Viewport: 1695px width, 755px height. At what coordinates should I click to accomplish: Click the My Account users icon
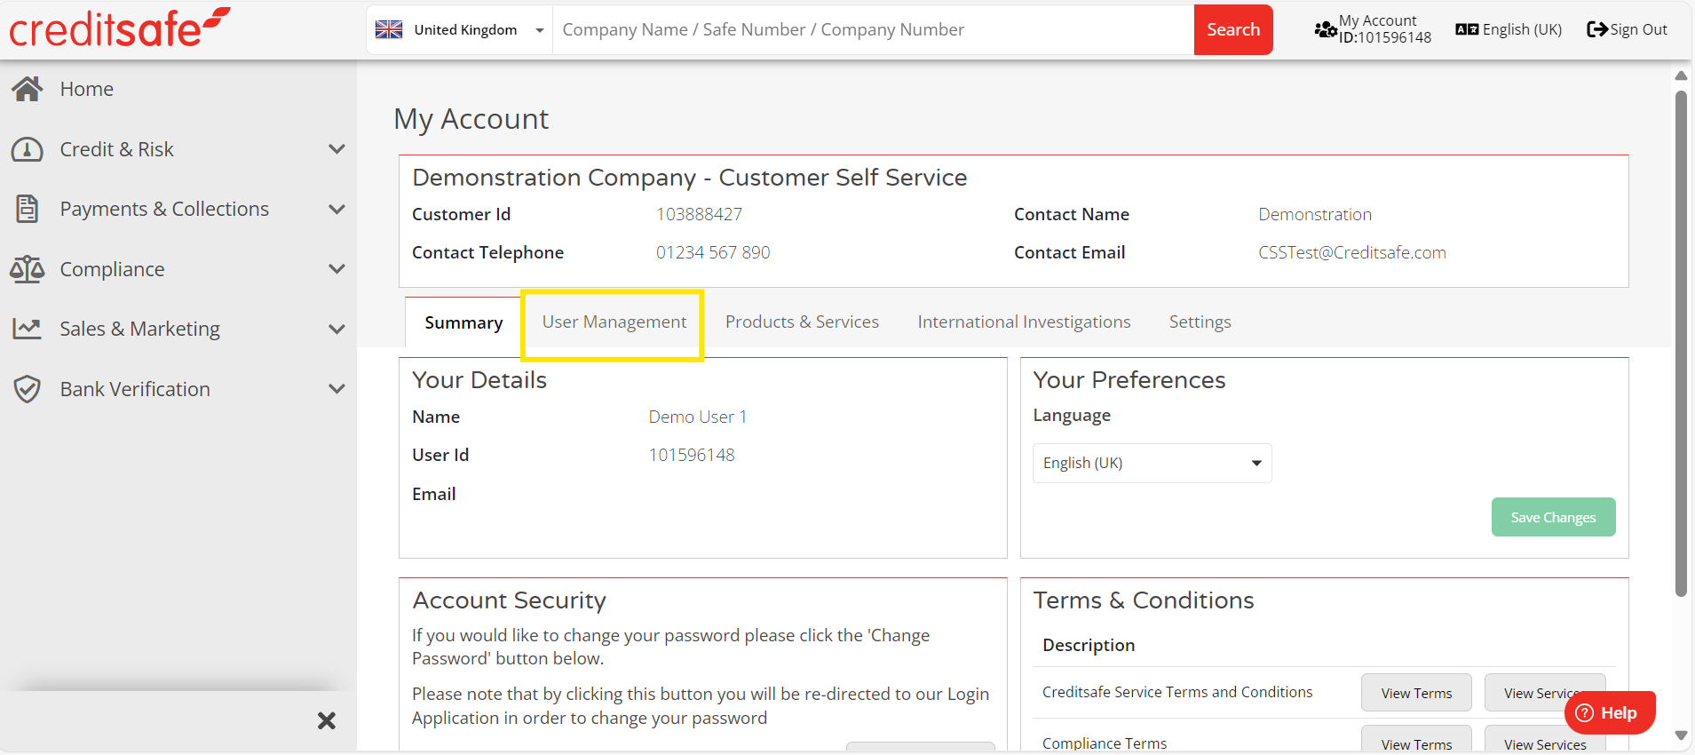click(1326, 29)
